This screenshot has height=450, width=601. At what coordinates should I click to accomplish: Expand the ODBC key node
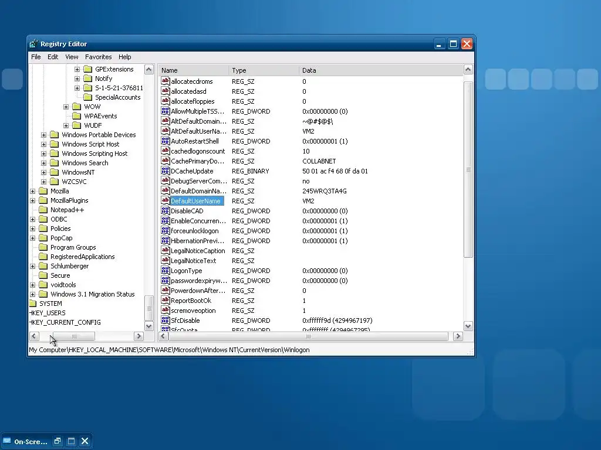[x=33, y=219]
